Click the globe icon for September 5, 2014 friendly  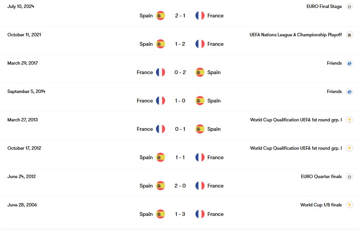[x=350, y=91]
